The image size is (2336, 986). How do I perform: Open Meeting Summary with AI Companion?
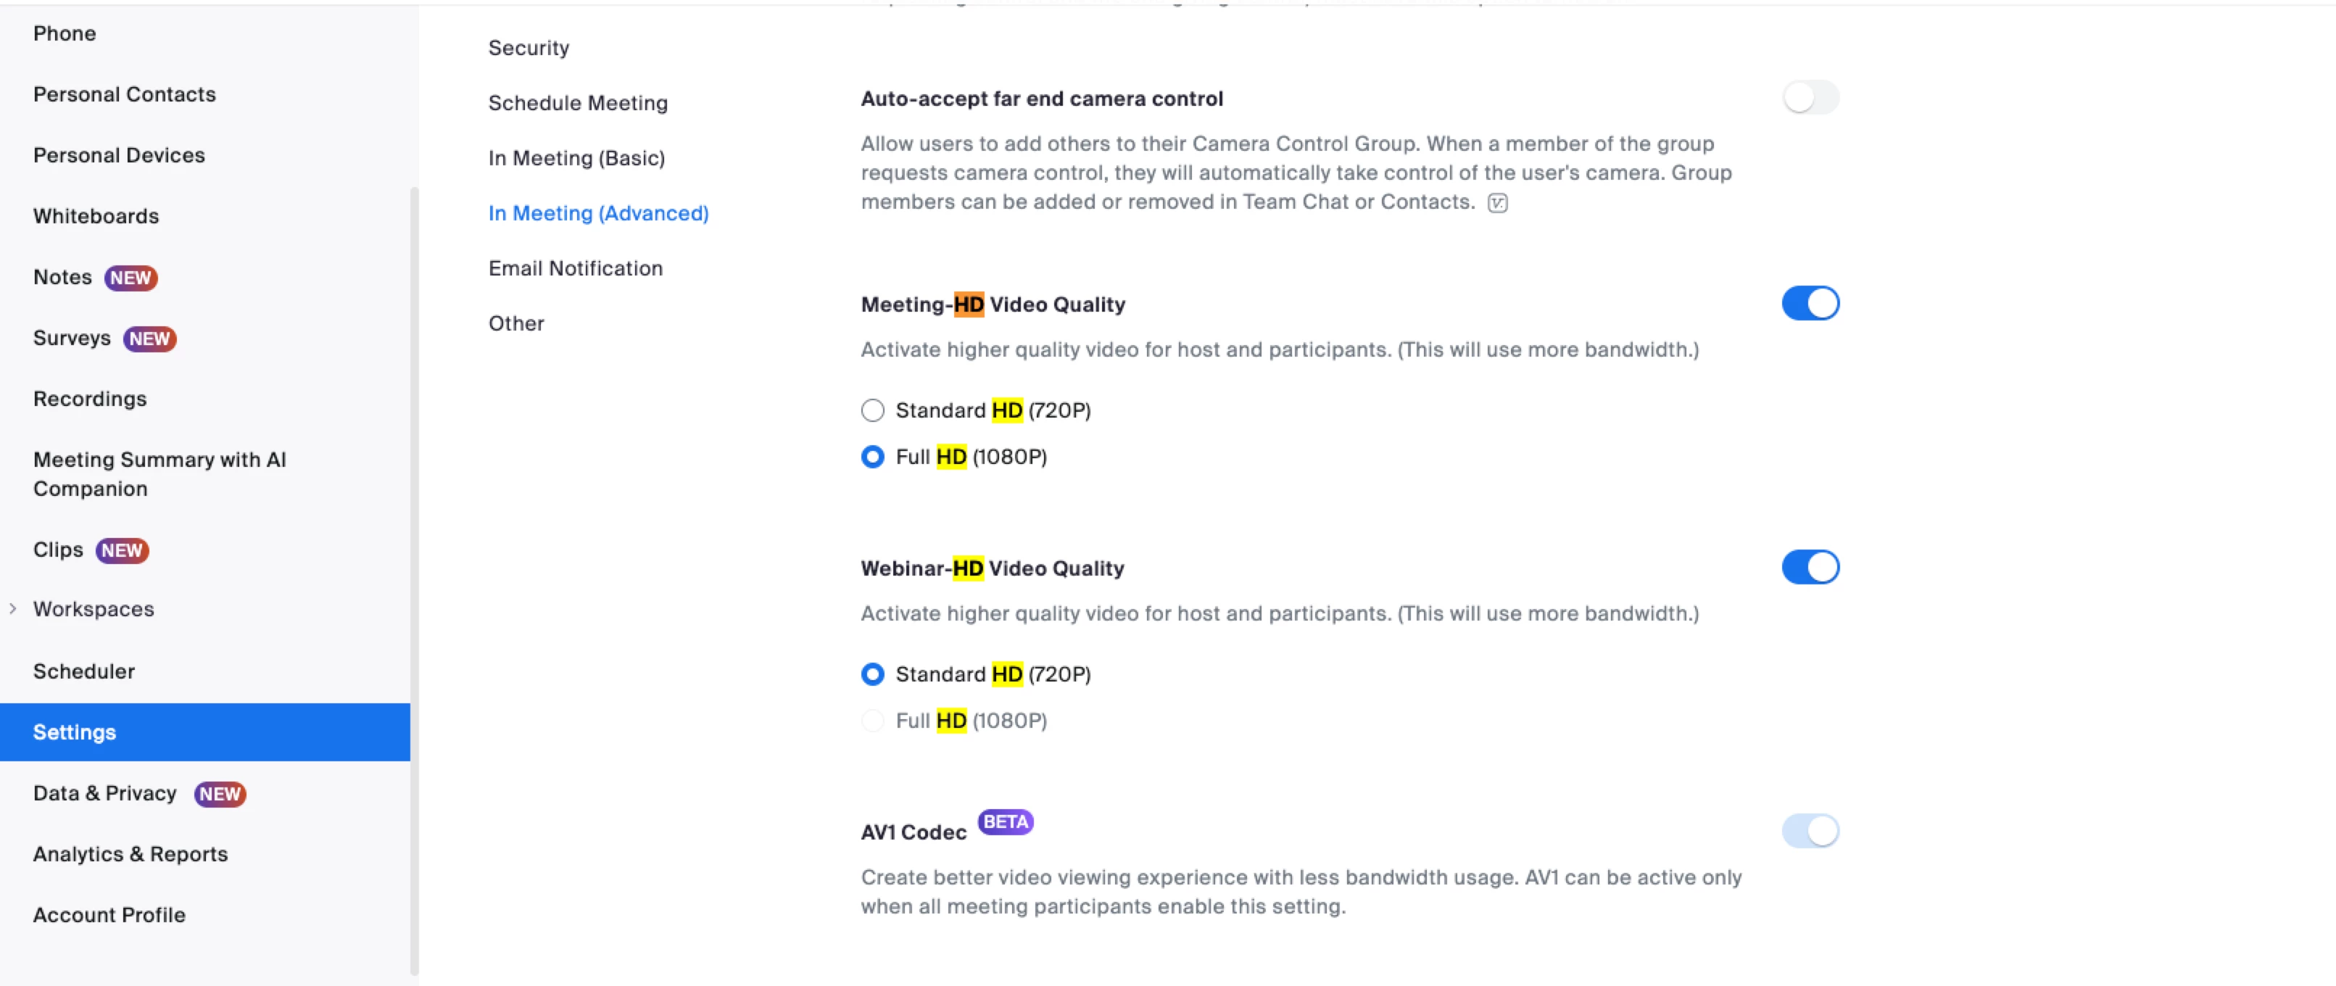pos(160,474)
